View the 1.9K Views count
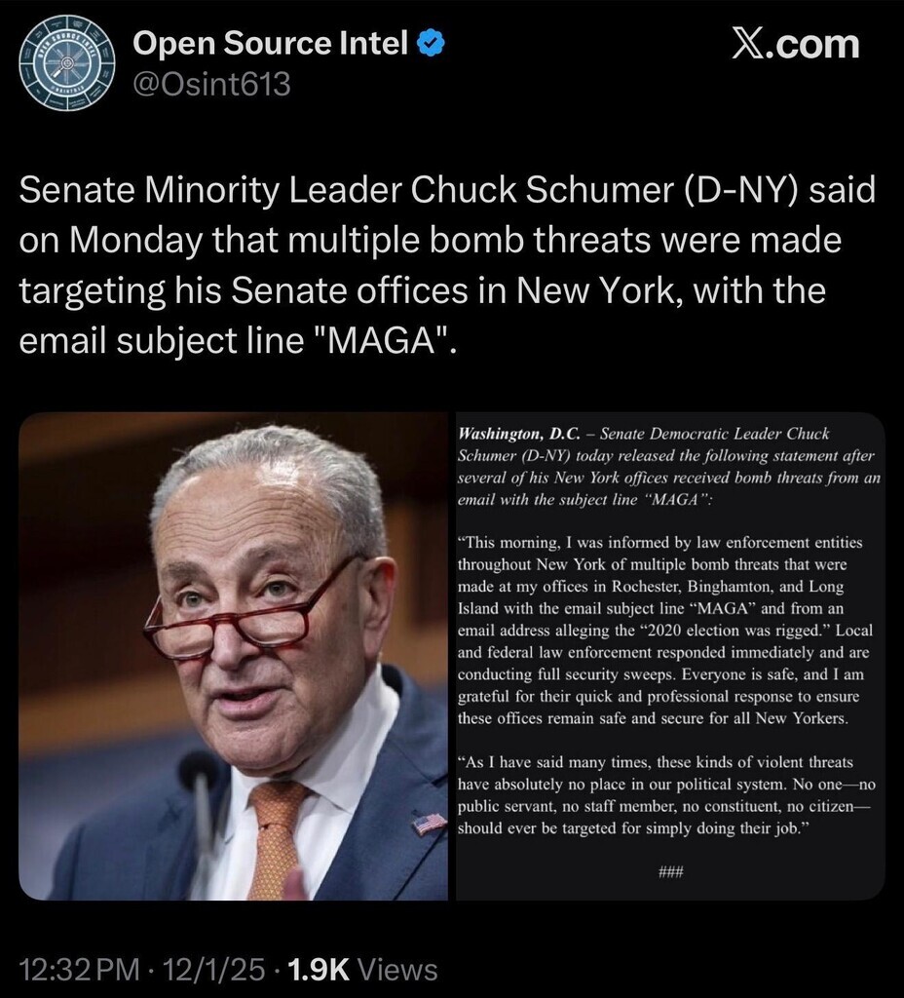904x998 pixels. click(362, 969)
